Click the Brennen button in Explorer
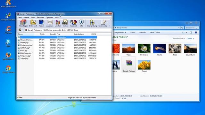Screen dimensions: 205x115 (143, 33)
